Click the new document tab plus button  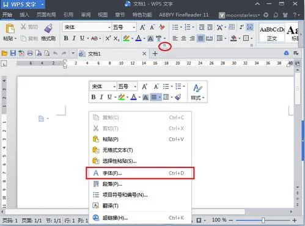pos(155,54)
